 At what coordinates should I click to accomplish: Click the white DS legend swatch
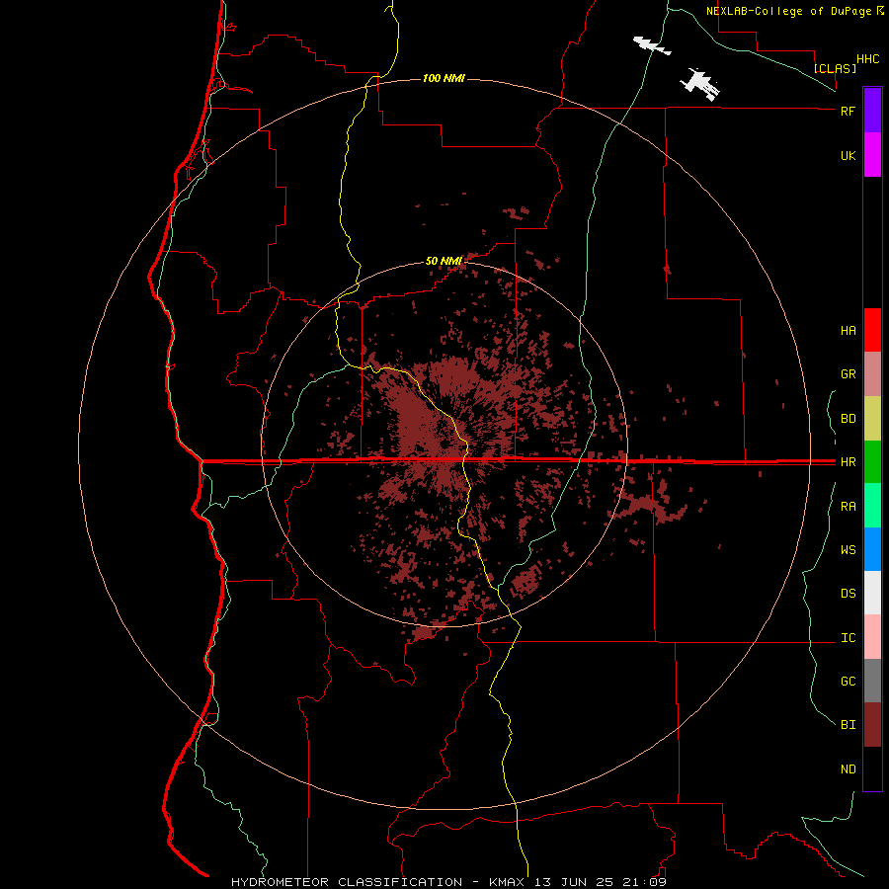coord(872,593)
